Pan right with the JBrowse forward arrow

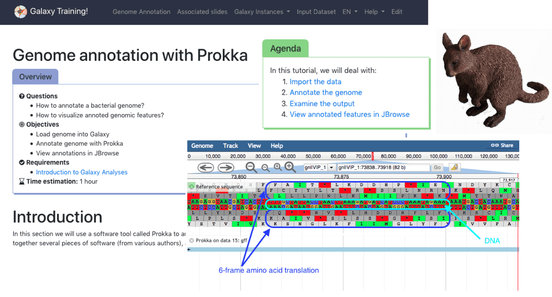coord(225,168)
